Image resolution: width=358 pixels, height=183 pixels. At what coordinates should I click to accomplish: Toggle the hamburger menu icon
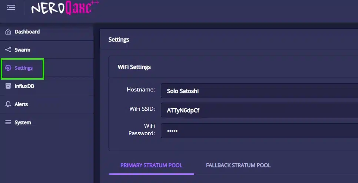11,7
